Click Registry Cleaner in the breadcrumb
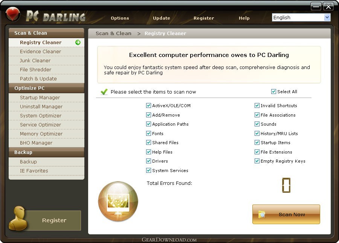This screenshot has width=339, height=243. pyautogui.click(x=165, y=33)
